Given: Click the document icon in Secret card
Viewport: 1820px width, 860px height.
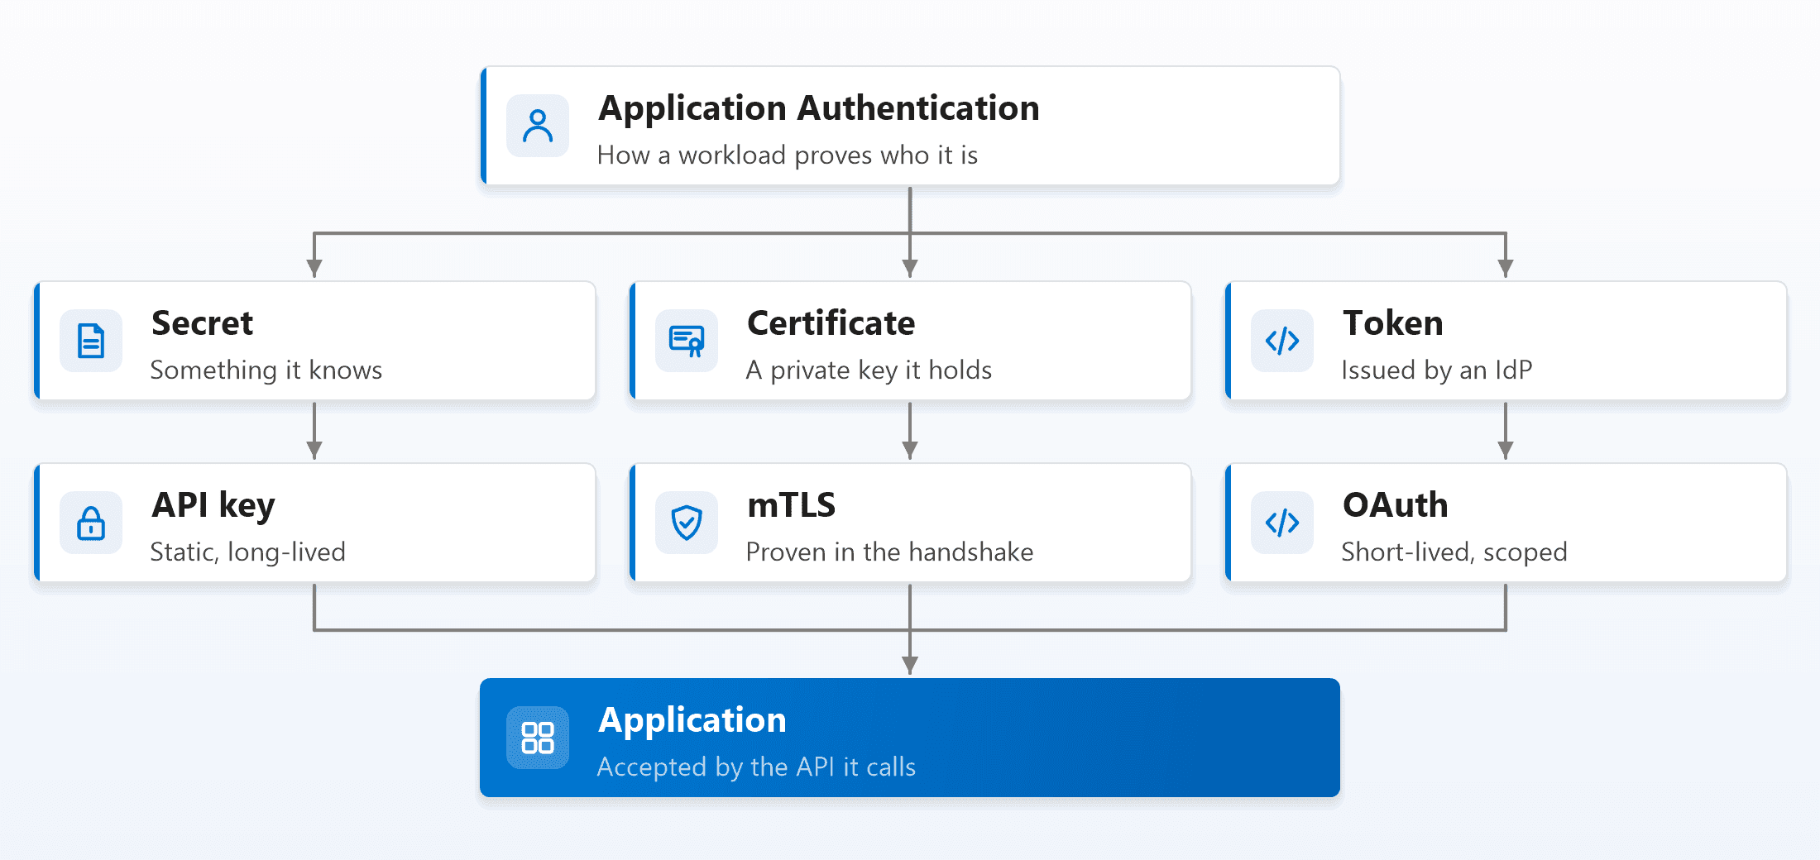Looking at the screenshot, I should pyautogui.click(x=91, y=341).
